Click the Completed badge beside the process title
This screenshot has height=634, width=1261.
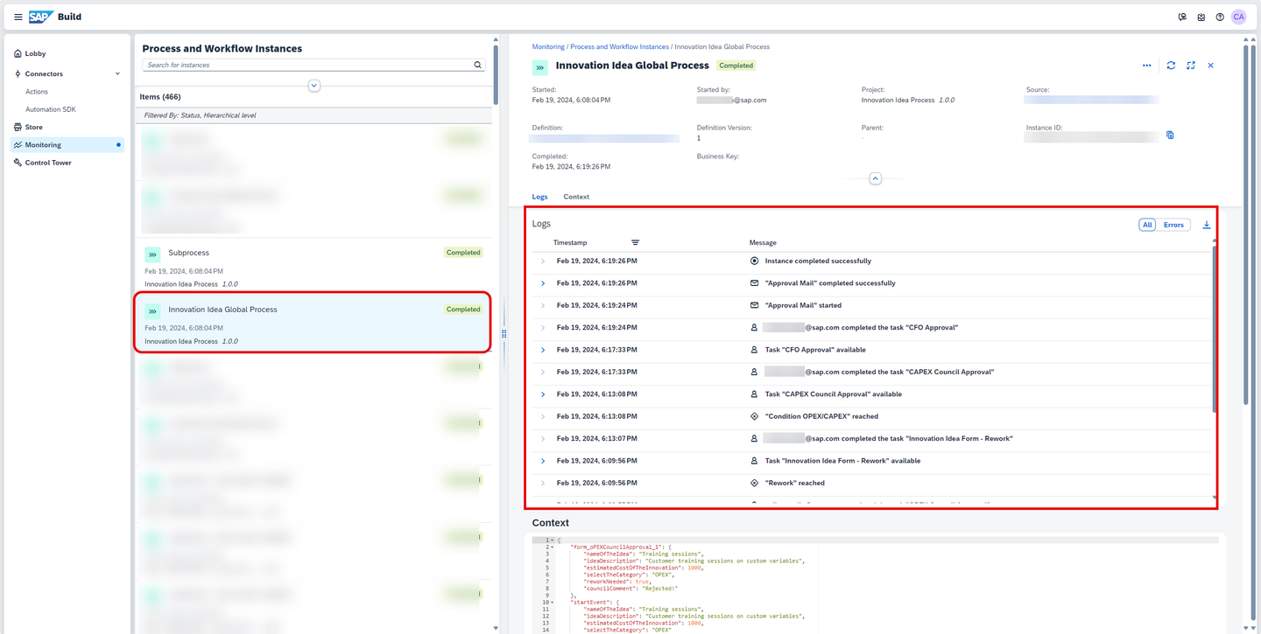(736, 66)
